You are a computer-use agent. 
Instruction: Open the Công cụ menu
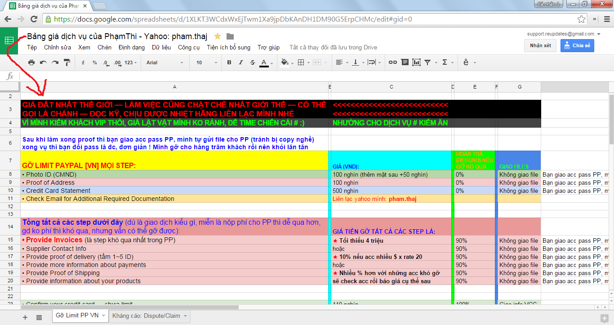pyautogui.click(x=189, y=47)
